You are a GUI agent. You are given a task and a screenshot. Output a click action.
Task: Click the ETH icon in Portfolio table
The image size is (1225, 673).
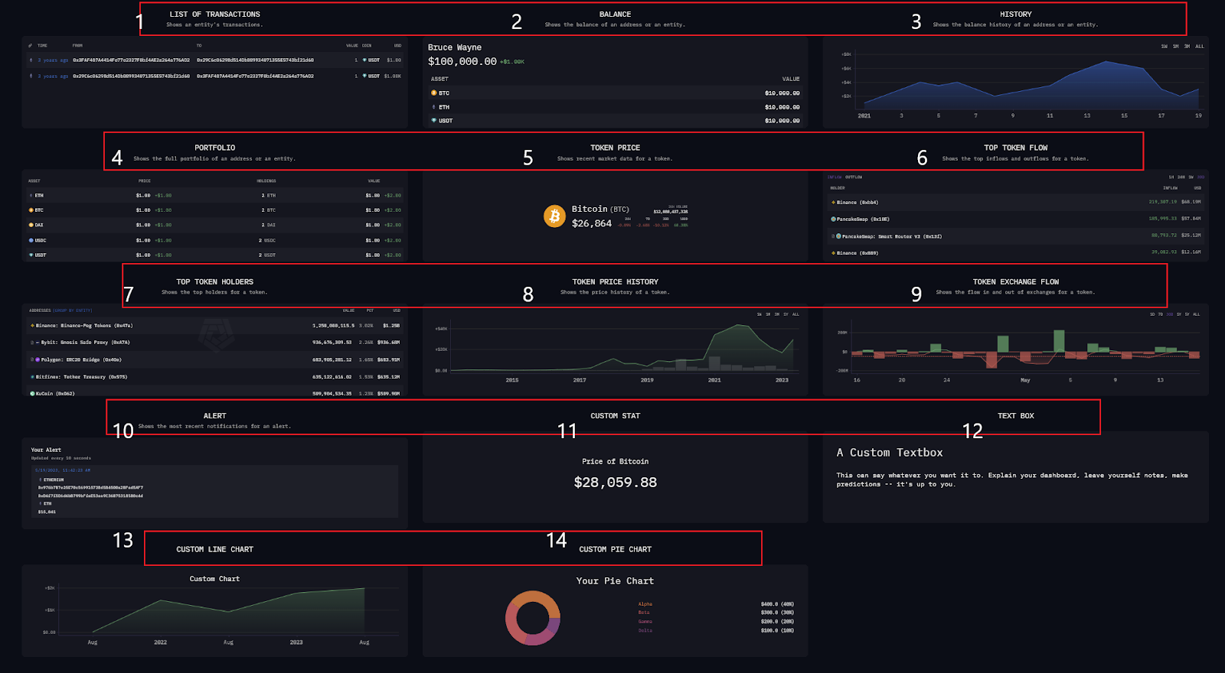point(31,195)
